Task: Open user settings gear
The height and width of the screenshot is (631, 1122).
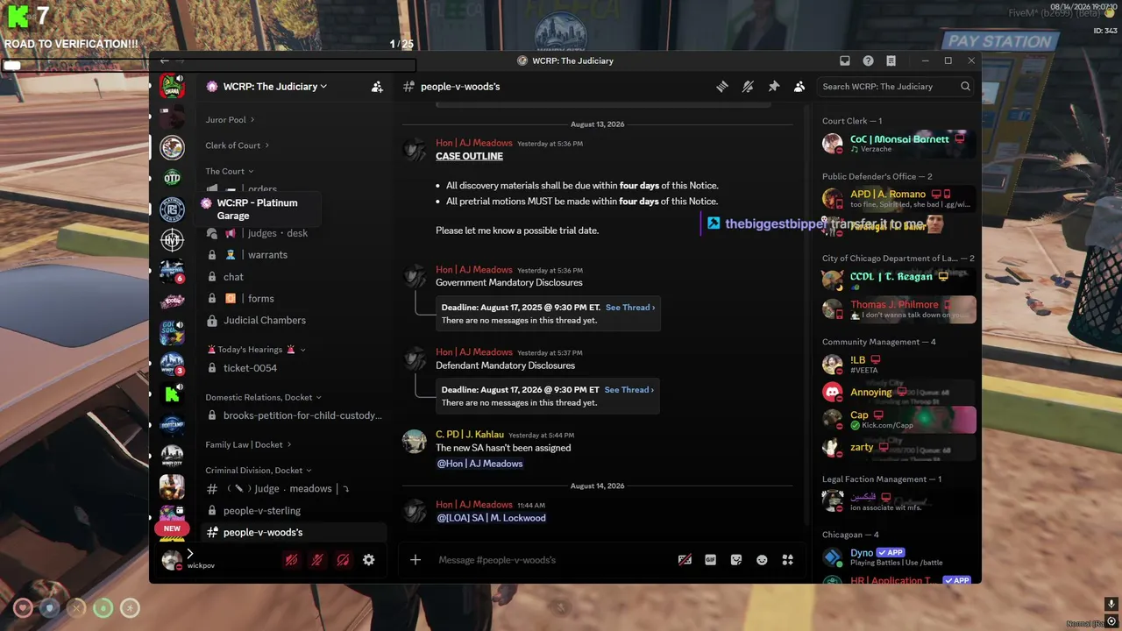Action: point(369,560)
